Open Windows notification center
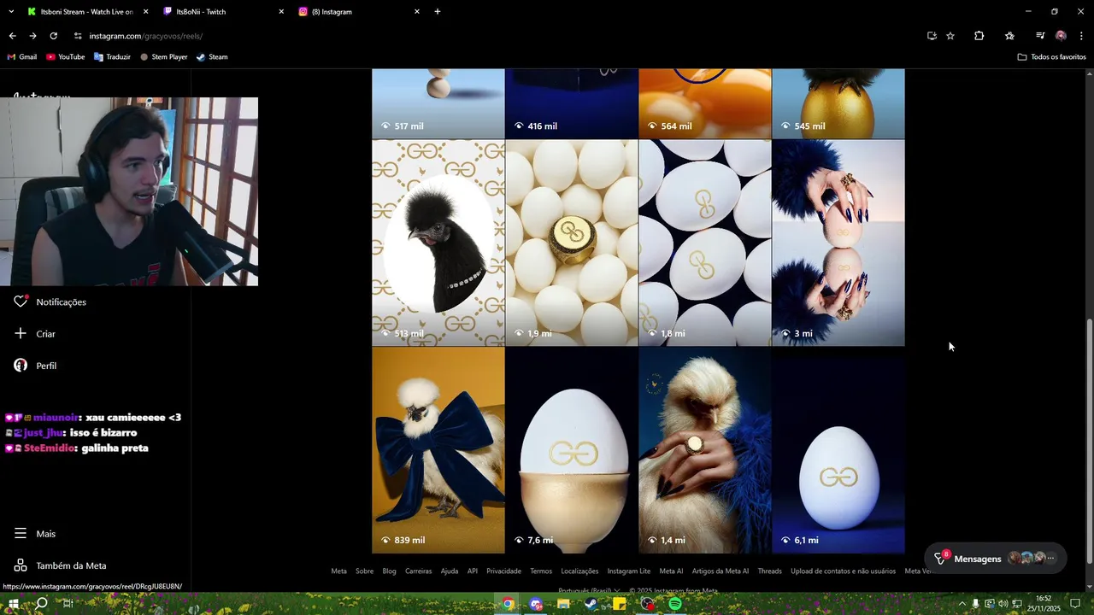The image size is (1094, 615). (x=1075, y=604)
